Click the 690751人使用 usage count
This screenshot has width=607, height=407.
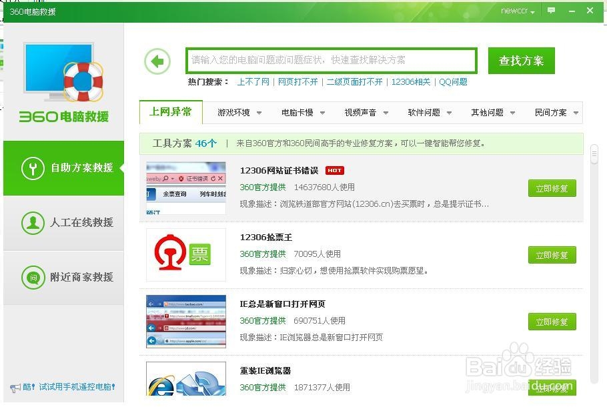(x=320, y=321)
